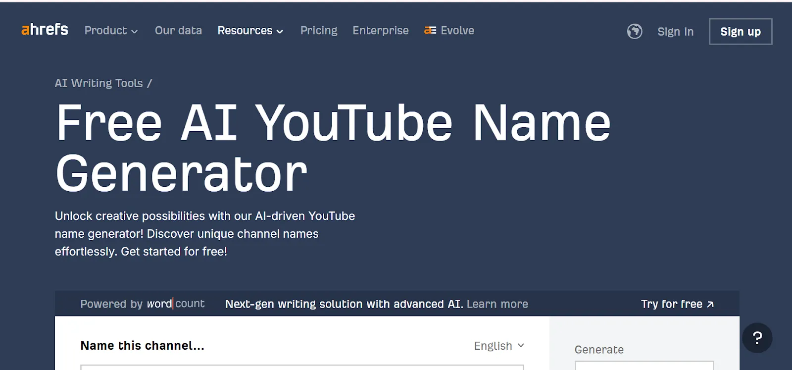This screenshot has height=370, width=792.
Task: Click the wordcount brand link
Action: tap(176, 304)
